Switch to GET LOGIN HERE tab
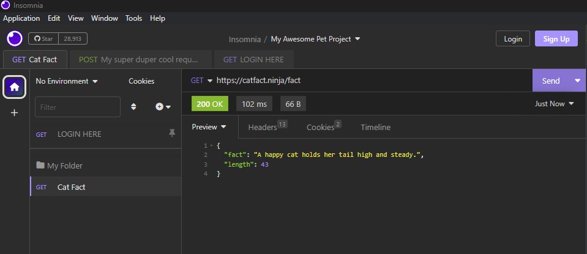Screen dimensions: 587x254 click(x=254, y=59)
